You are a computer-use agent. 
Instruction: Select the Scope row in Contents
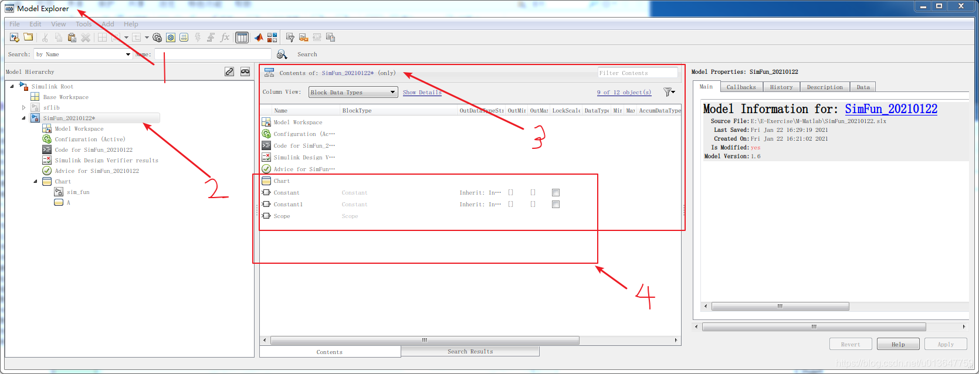[470, 216]
